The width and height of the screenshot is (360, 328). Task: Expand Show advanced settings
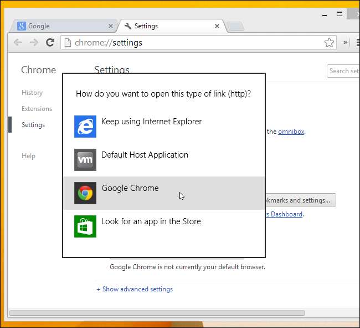pyautogui.click(x=135, y=289)
